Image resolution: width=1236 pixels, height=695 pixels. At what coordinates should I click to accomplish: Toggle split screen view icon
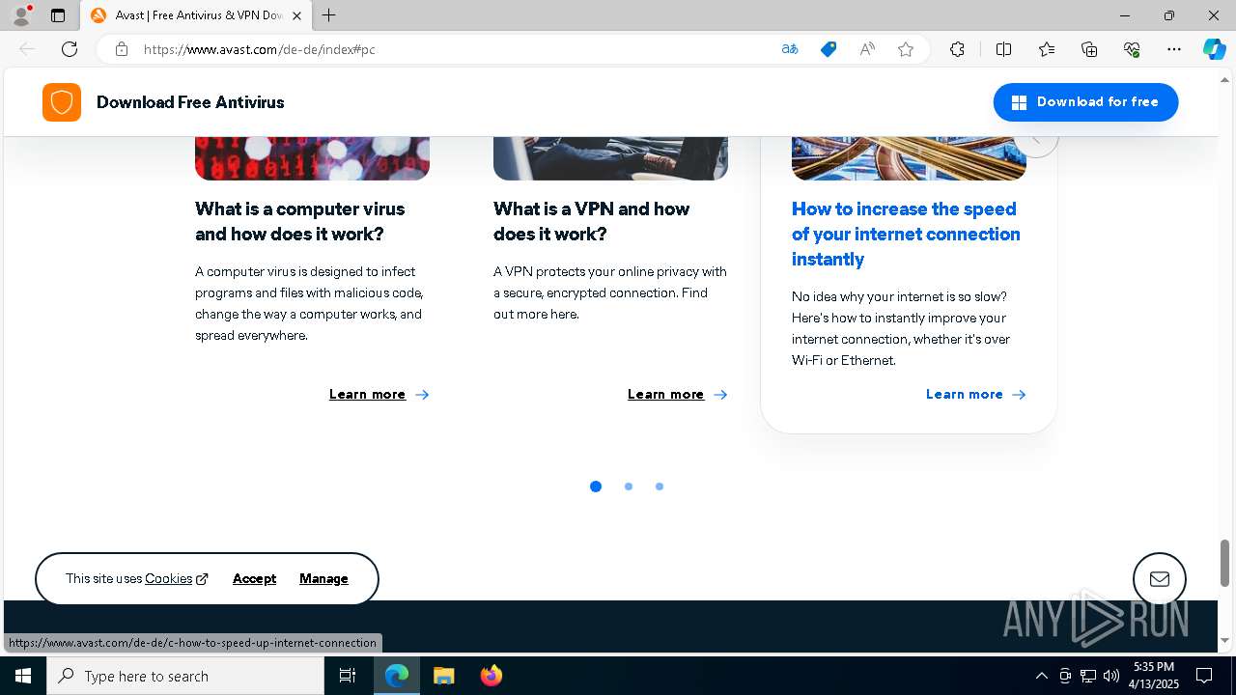tap(1003, 49)
